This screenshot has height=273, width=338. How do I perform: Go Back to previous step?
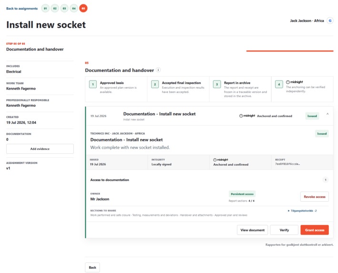pyautogui.click(x=92, y=267)
